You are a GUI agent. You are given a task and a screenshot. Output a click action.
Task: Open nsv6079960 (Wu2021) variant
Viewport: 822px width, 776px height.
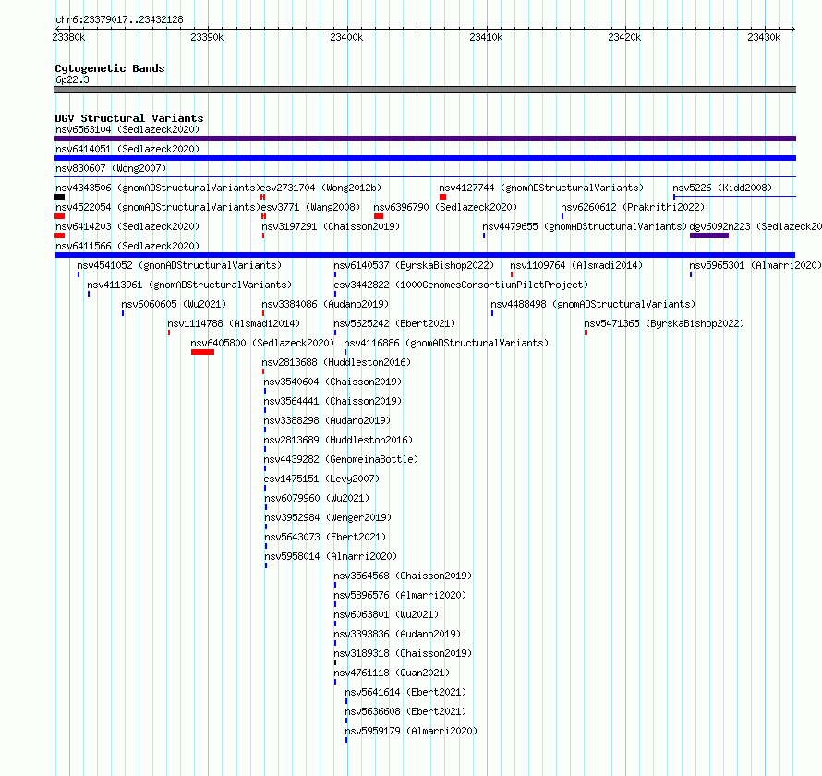[317, 498]
